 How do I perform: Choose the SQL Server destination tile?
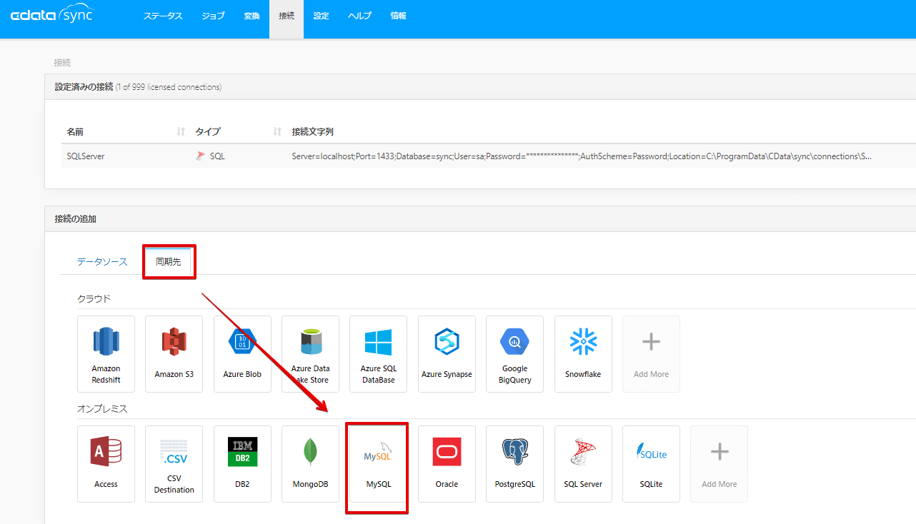[x=583, y=464]
